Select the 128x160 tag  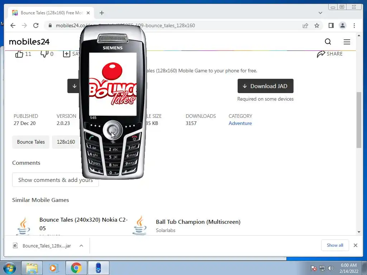pos(66,142)
